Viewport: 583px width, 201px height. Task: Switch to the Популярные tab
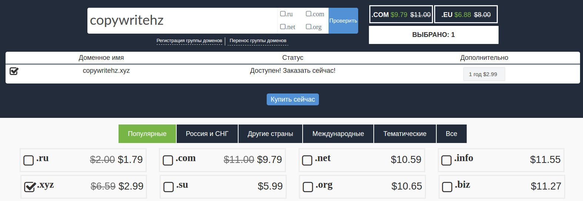147,134
